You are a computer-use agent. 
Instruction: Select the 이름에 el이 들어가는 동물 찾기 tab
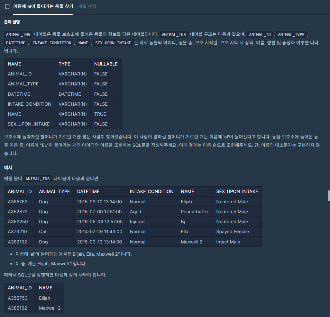[43, 6]
